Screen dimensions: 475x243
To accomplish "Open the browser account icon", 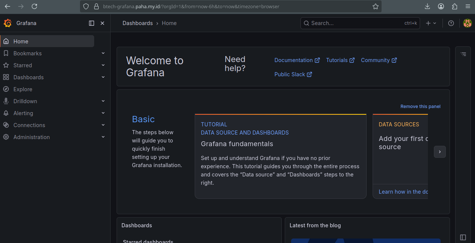I will [441, 6].
